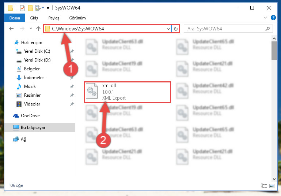281x196 pixels.
Task: Click the xml.dll gear file icon
Action: click(92, 91)
